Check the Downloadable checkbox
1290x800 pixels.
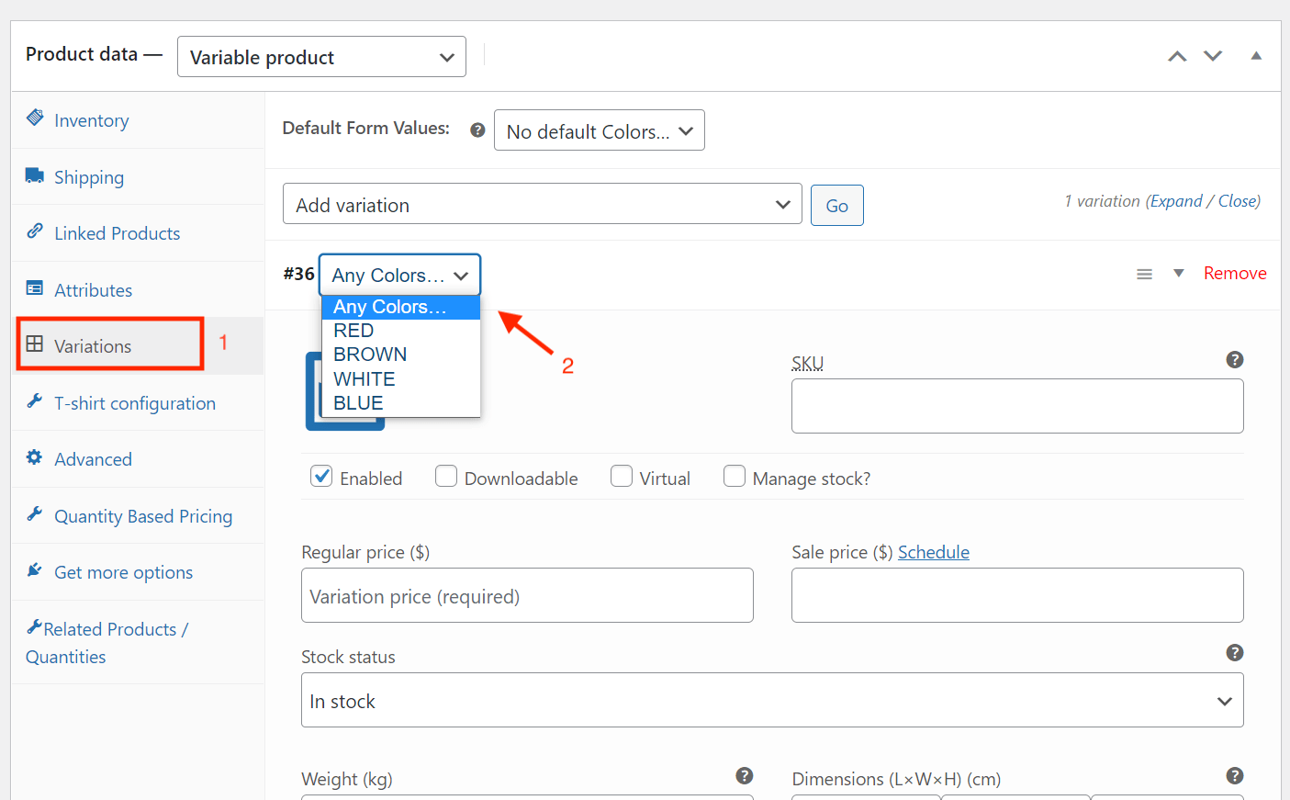(x=446, y=477)
